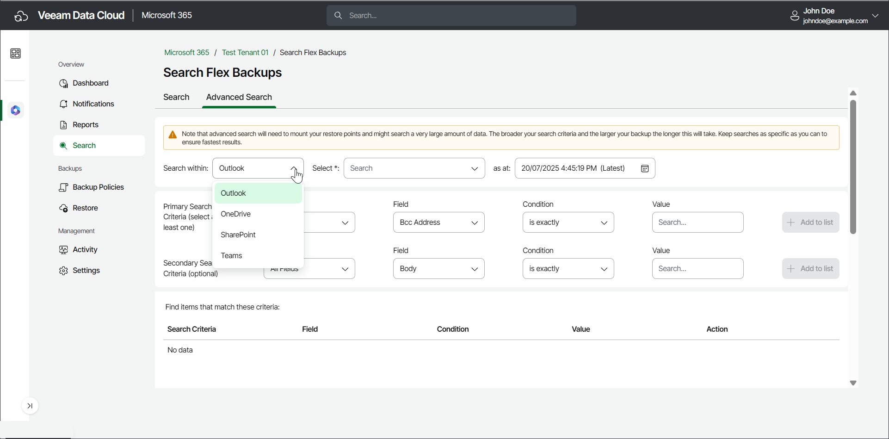The height and width of the screenshot is (439, 889).
Task: Click the No data table cell
Action: [x=180, y=350]
